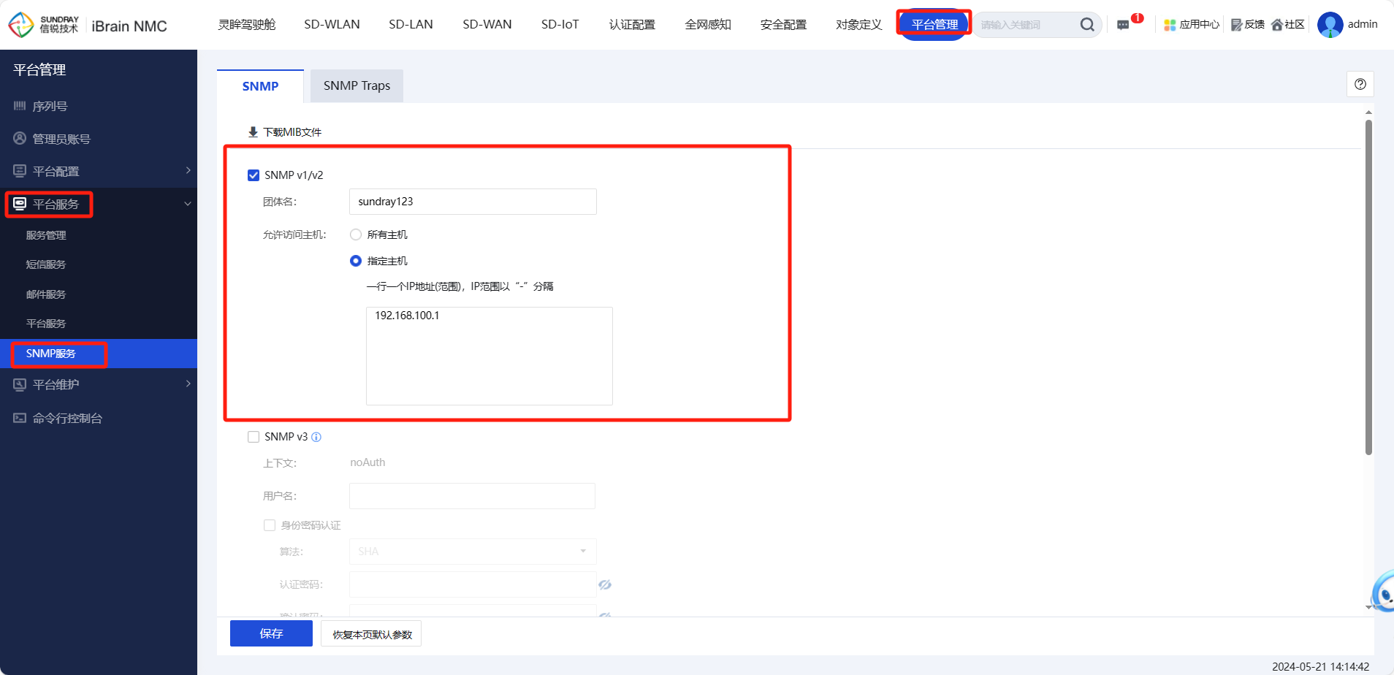Expand 平台配置 in the sidebar

(99, 171)
